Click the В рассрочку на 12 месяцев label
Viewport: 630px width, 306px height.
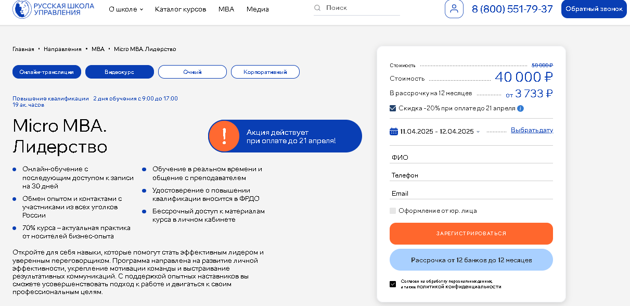pos(431,93)
